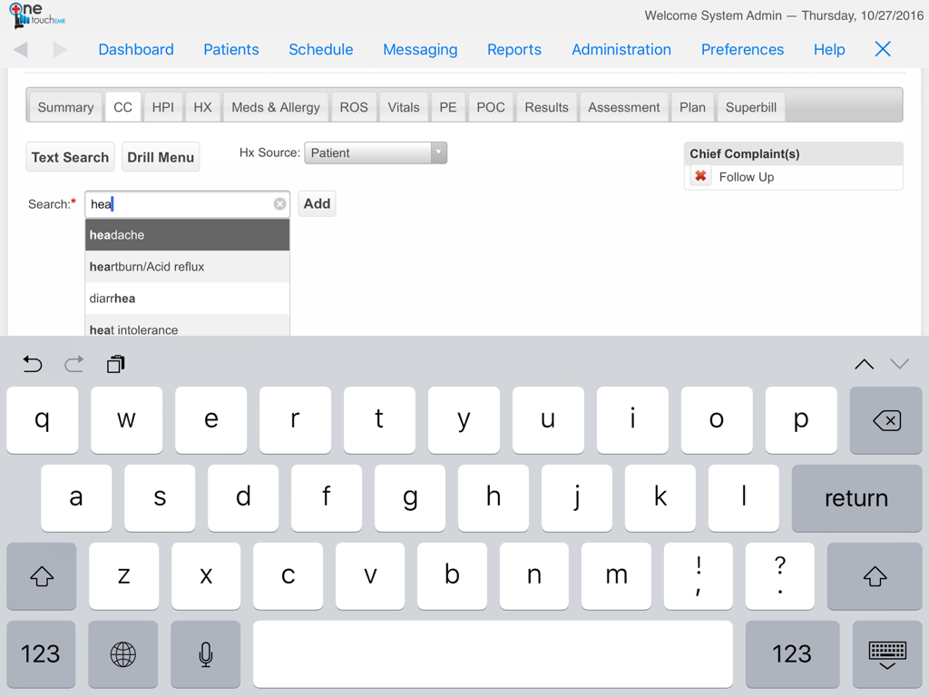Tap the down chevron above the keyboard
This screenshot has height=697, width=929.
pos(899,364)
